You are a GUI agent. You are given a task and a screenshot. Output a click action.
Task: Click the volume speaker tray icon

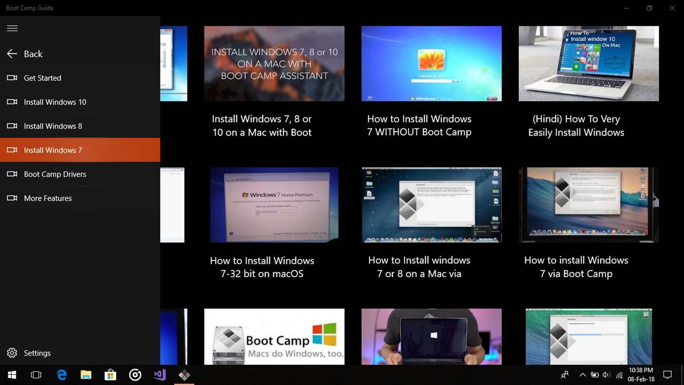click(607, 375)
